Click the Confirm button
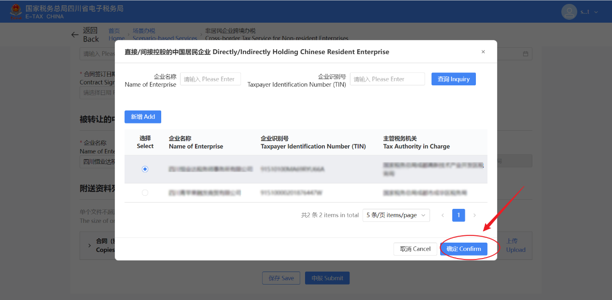This screenshot has height=300, width=612. pos(463,249)
